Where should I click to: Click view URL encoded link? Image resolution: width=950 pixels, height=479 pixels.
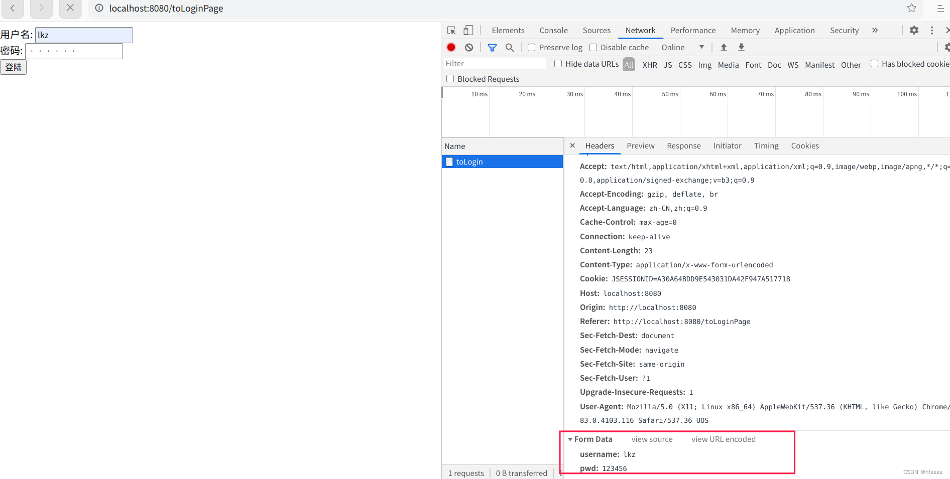click(723, 439)
